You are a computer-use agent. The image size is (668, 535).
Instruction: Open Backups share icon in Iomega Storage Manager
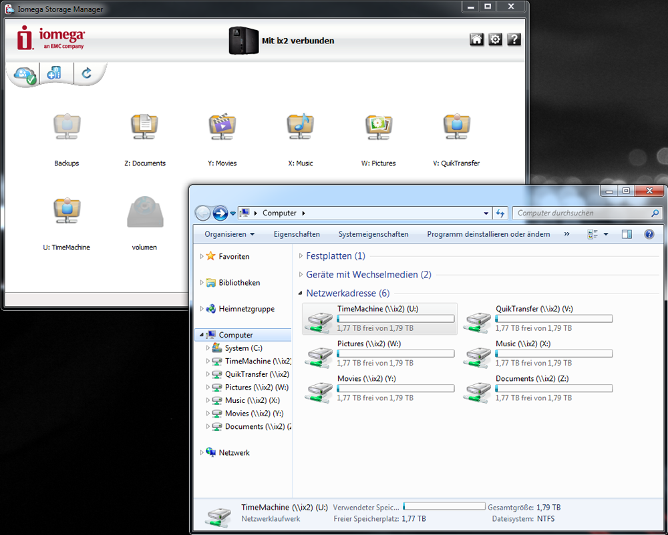(66, 127)
